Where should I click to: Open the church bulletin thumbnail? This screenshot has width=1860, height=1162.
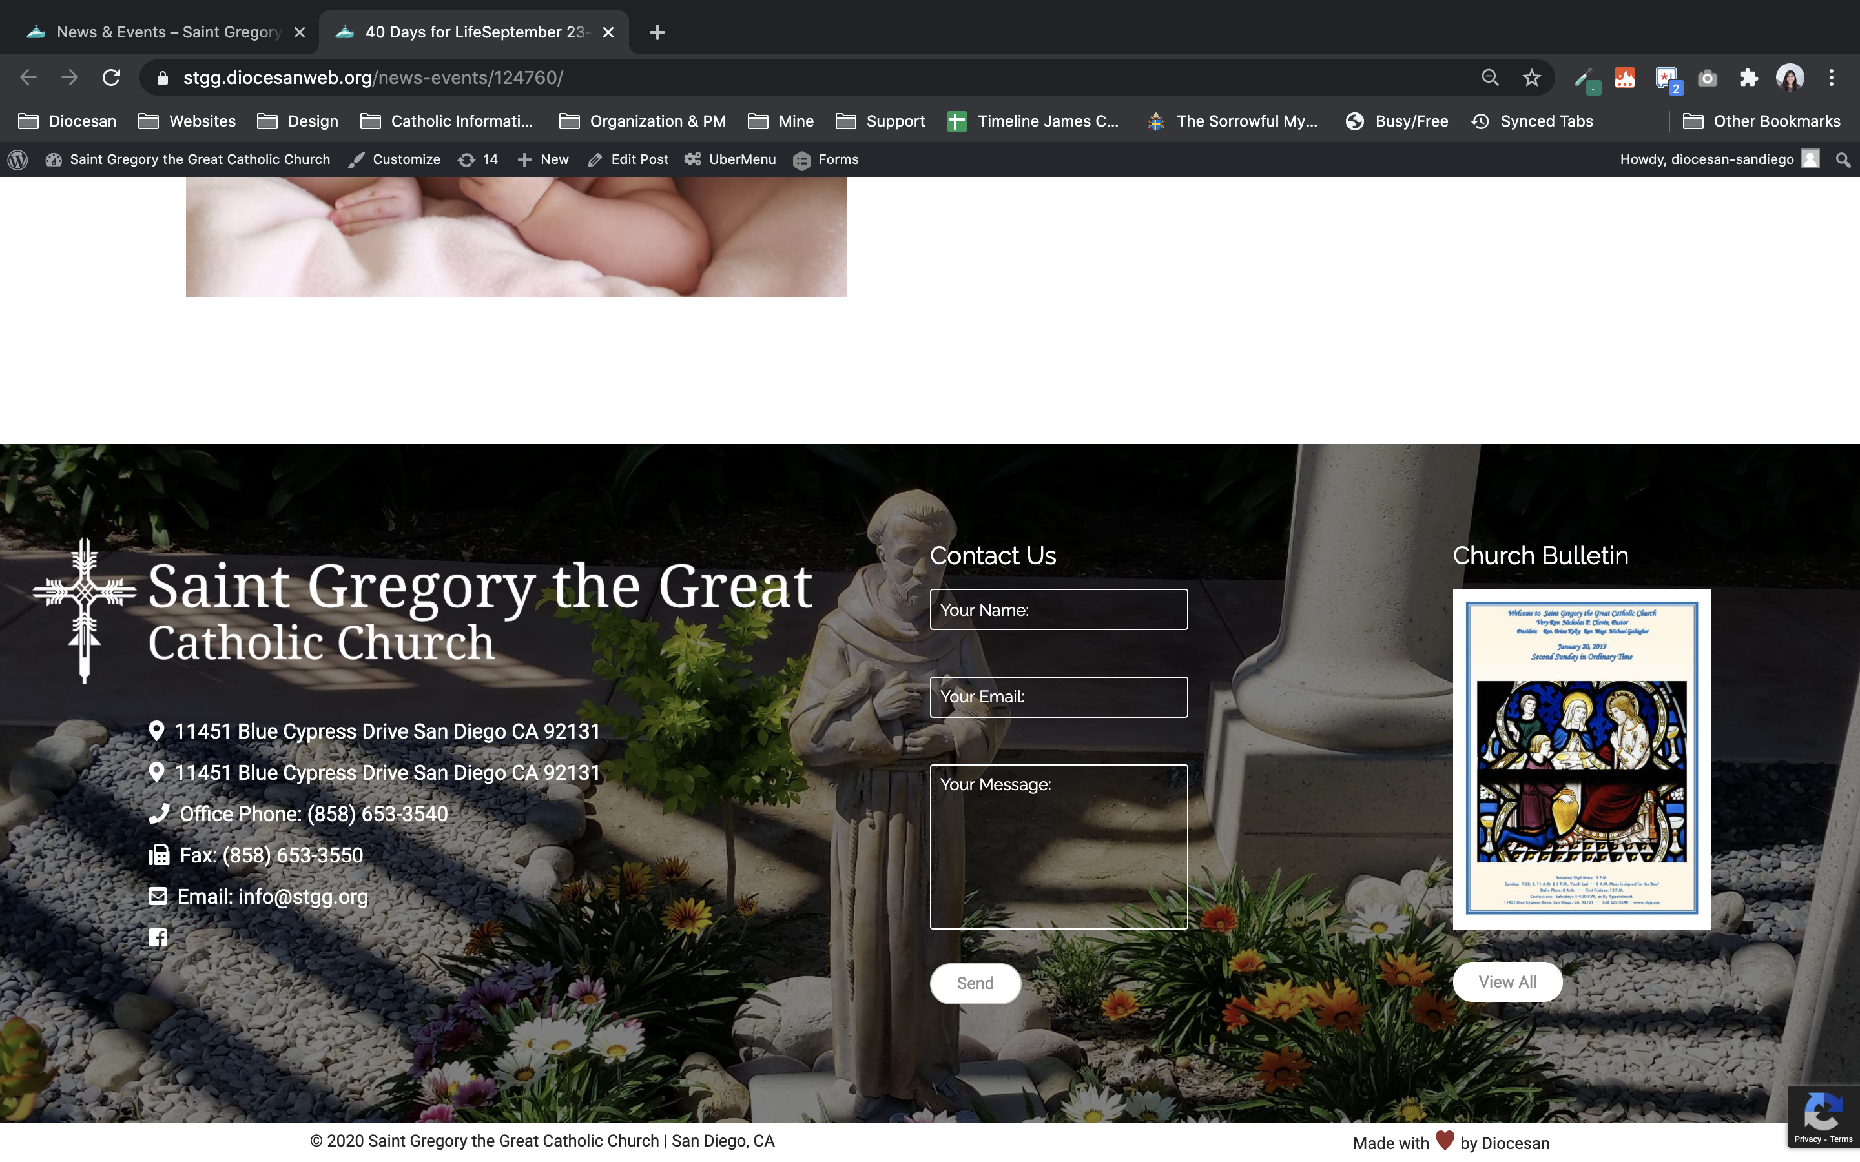[1581, 759]
